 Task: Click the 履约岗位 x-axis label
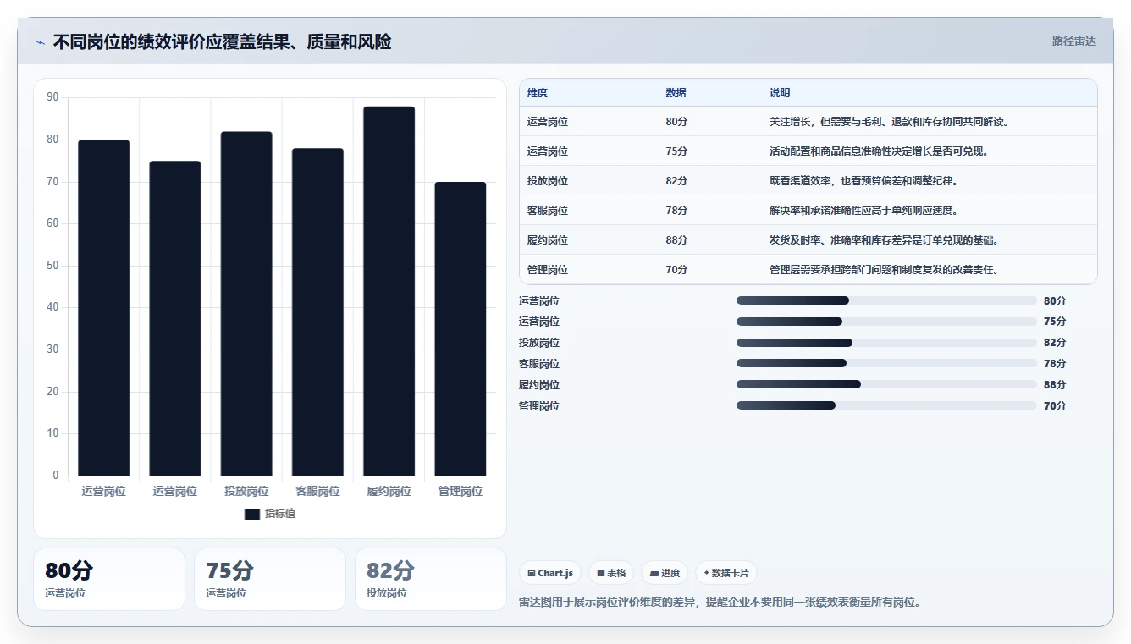coord(389,491)
